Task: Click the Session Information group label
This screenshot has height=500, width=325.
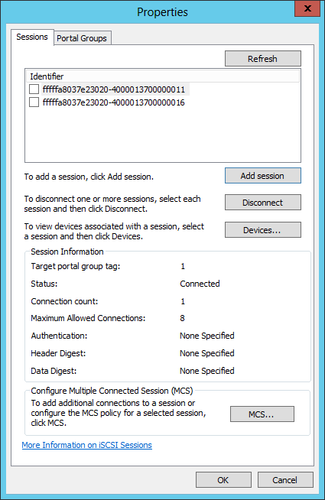Action: coord(67,252)
